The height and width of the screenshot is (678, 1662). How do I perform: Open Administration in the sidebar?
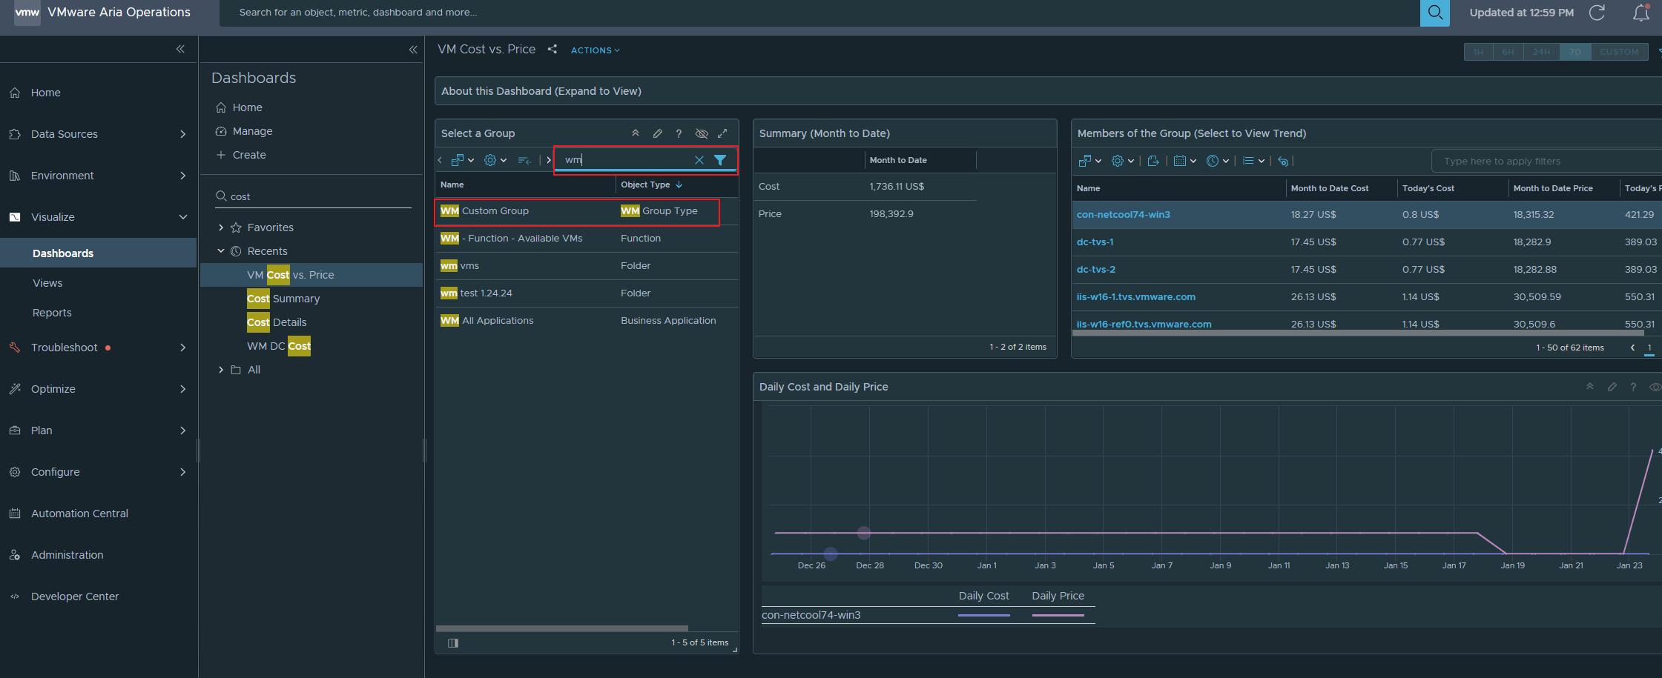point(67,555)
